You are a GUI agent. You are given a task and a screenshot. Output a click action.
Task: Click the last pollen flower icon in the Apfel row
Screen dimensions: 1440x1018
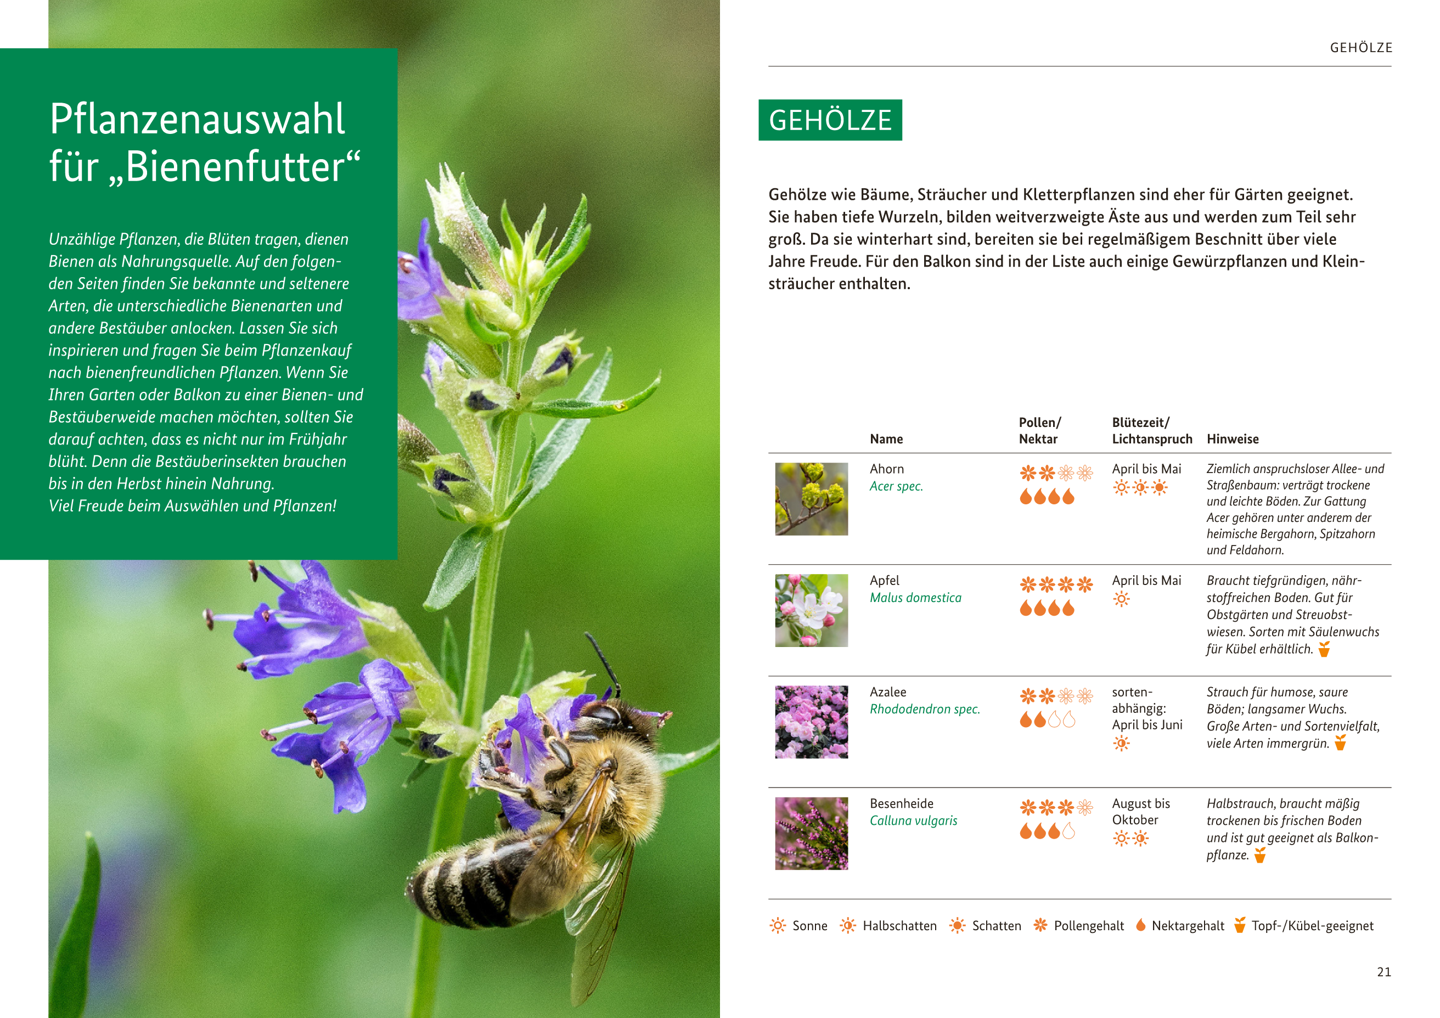coord(1085,584)
